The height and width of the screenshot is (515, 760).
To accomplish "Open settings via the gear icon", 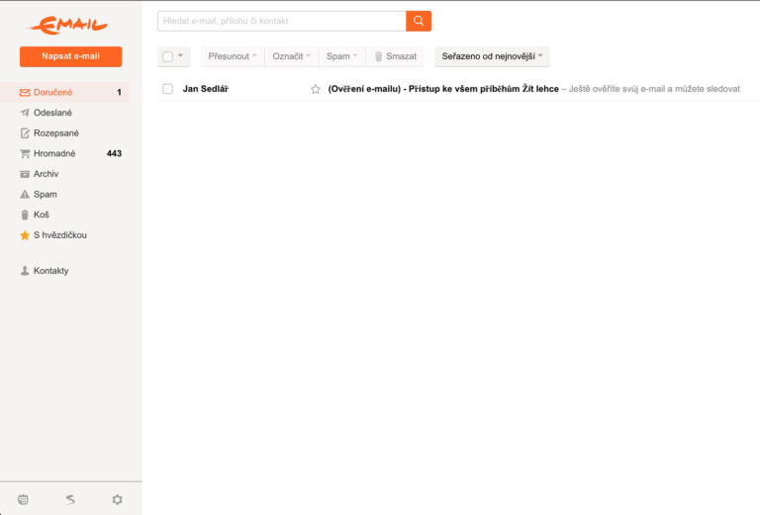I will tap(117, 499).
